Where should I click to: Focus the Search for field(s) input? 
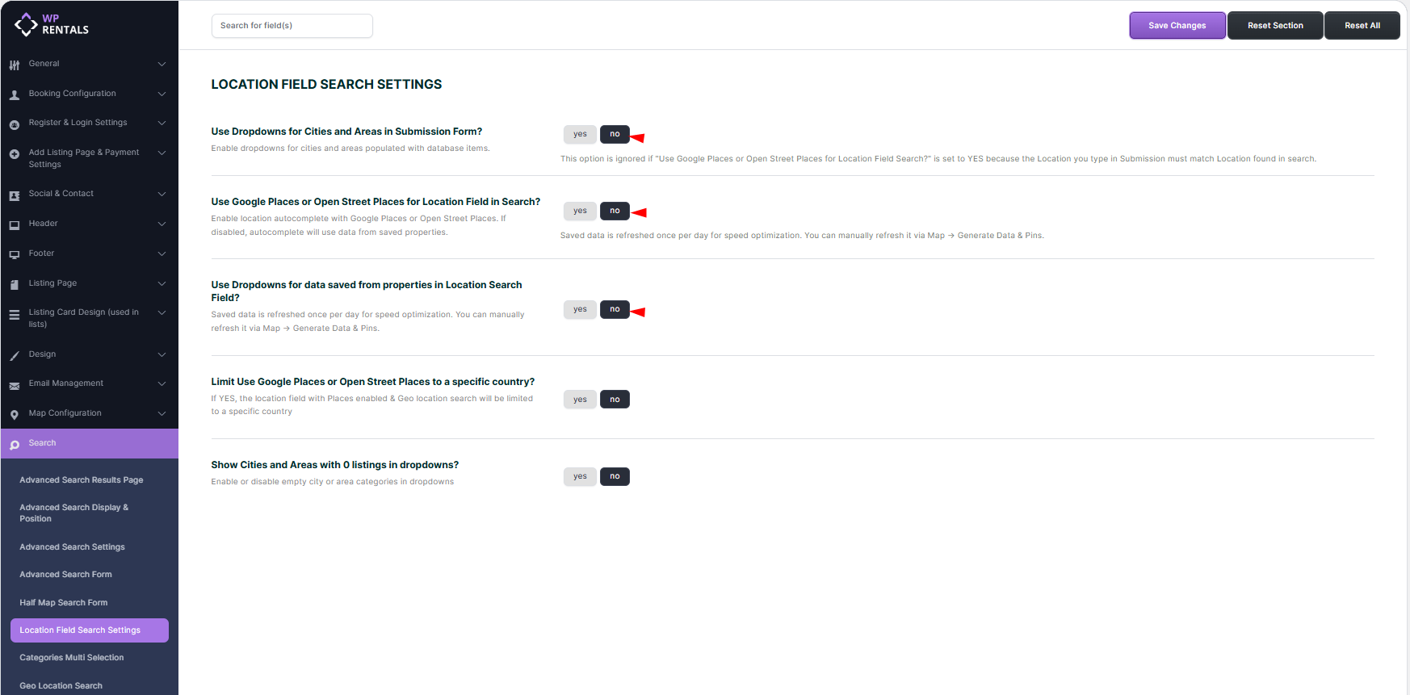coord(292,26)
